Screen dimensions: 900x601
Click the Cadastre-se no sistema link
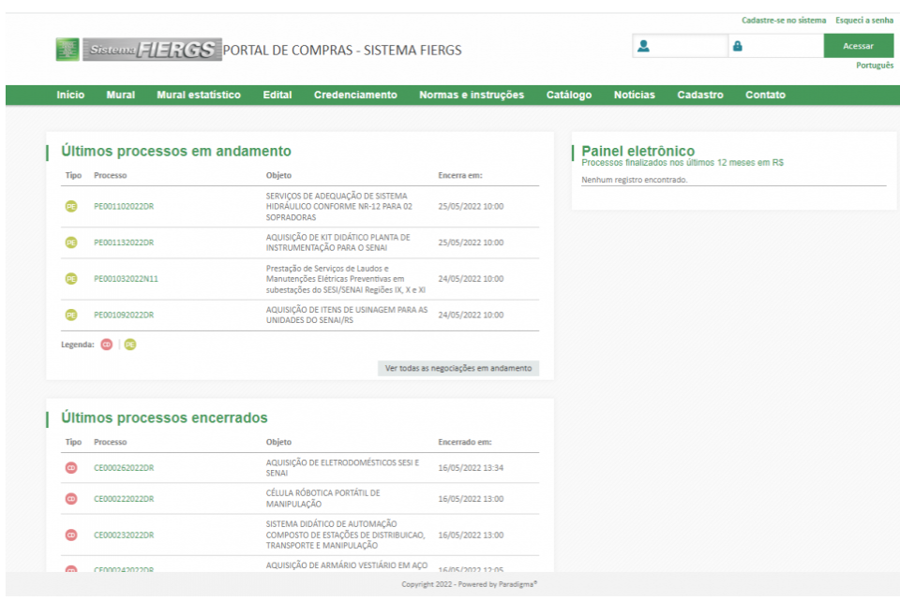coord(784,20)
